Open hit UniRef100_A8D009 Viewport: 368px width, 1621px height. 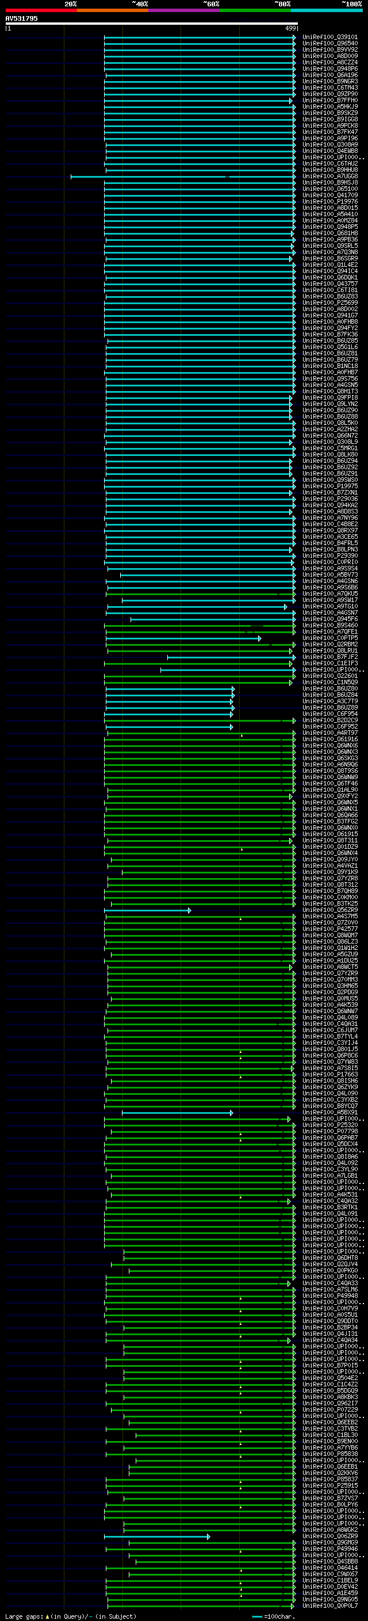point(329,56)
